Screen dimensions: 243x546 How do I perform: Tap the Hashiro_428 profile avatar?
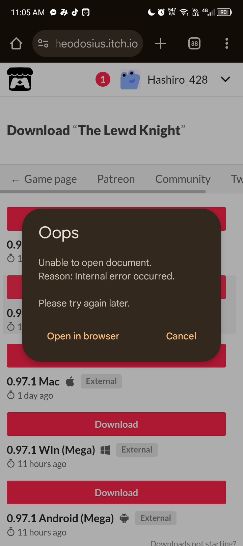(130, 80)
